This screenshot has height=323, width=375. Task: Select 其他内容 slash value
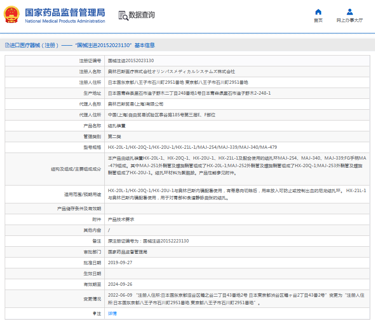pos(109,230)
